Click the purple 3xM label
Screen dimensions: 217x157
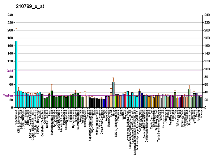10,71
